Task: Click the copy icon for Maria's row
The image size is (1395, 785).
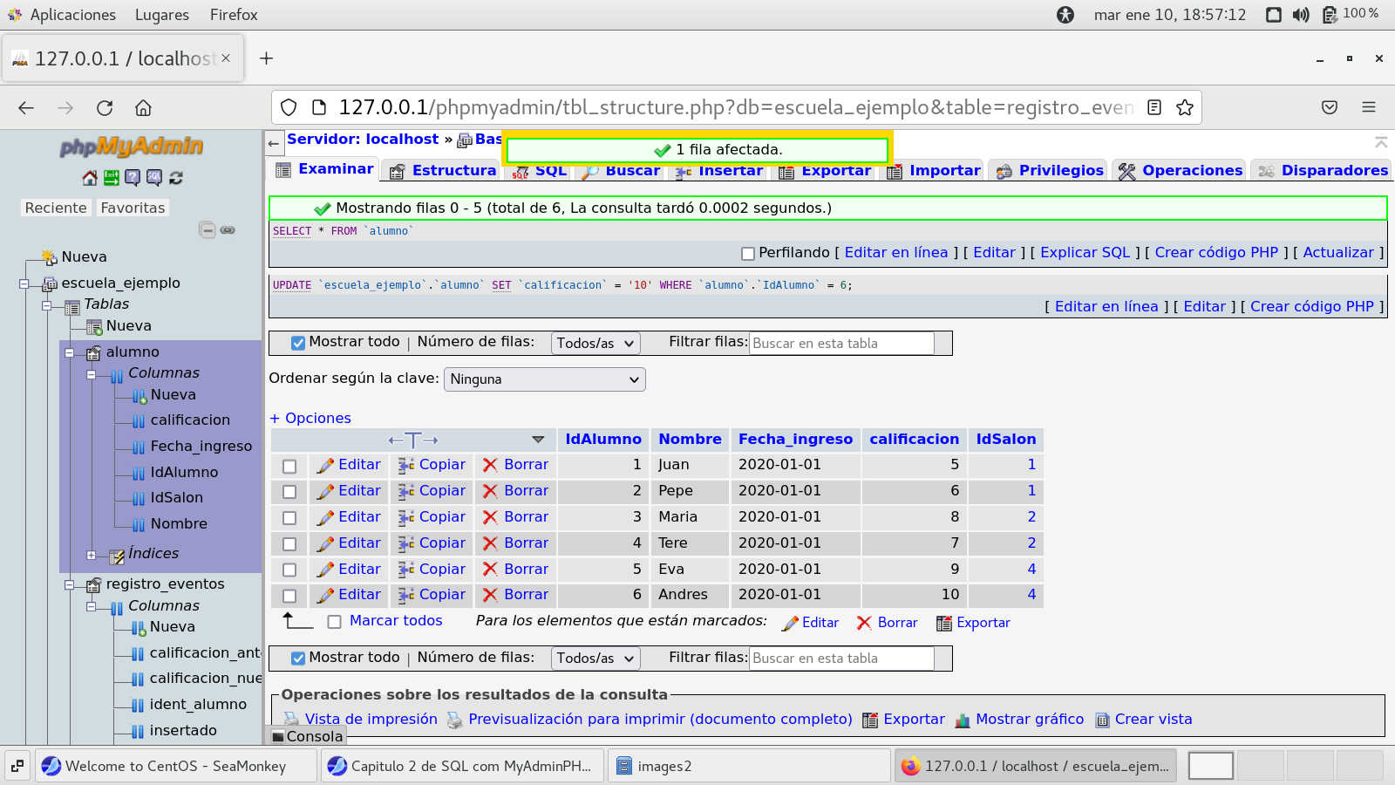Action: click(x=406, y=518)
